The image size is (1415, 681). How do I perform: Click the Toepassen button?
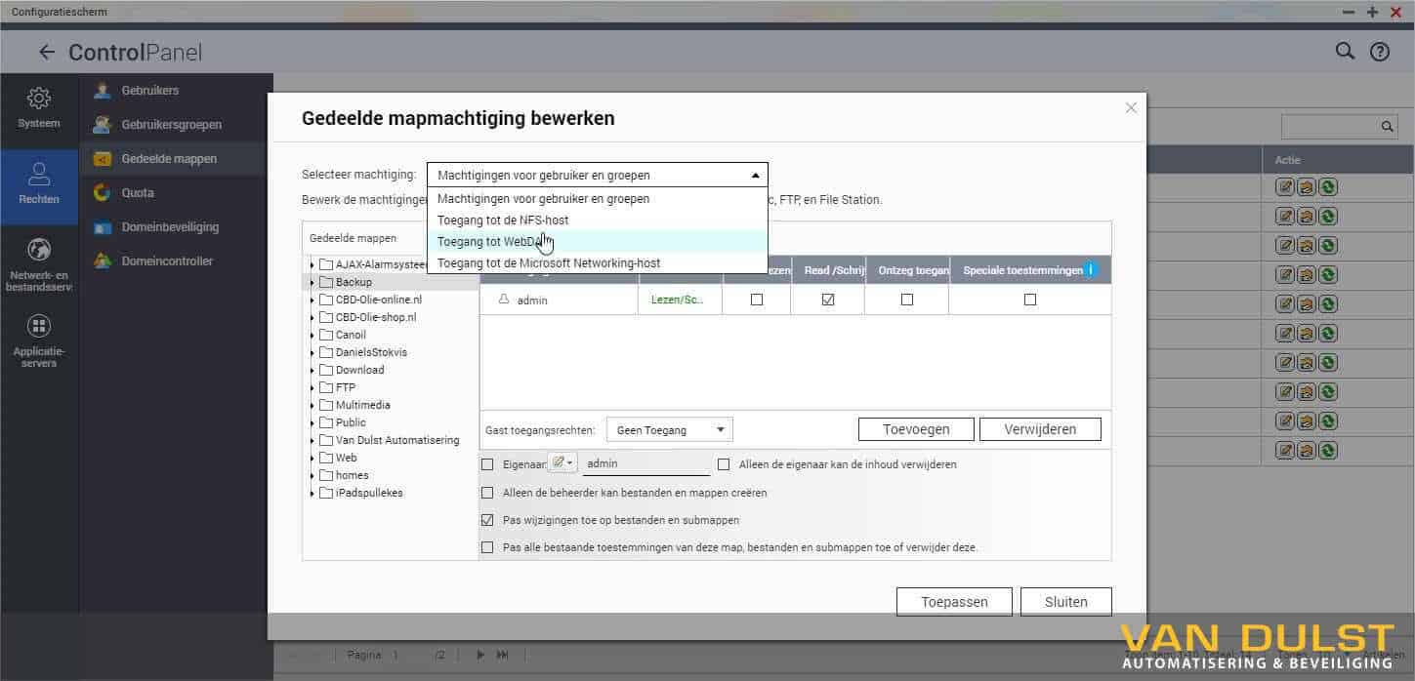tap(954, 602)
